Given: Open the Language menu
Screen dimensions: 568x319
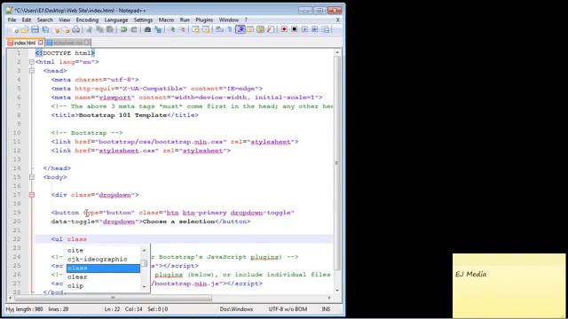Looking at the screenshot, I should pyautogui.click(x=116, y=19).
